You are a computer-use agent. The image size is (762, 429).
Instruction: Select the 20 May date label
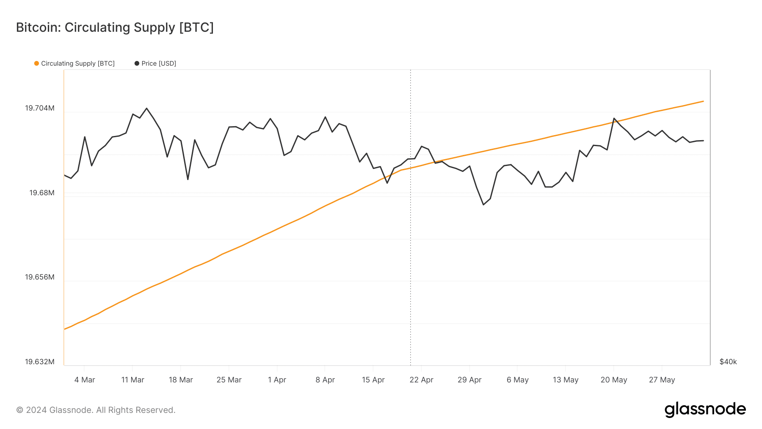(614, 380)
